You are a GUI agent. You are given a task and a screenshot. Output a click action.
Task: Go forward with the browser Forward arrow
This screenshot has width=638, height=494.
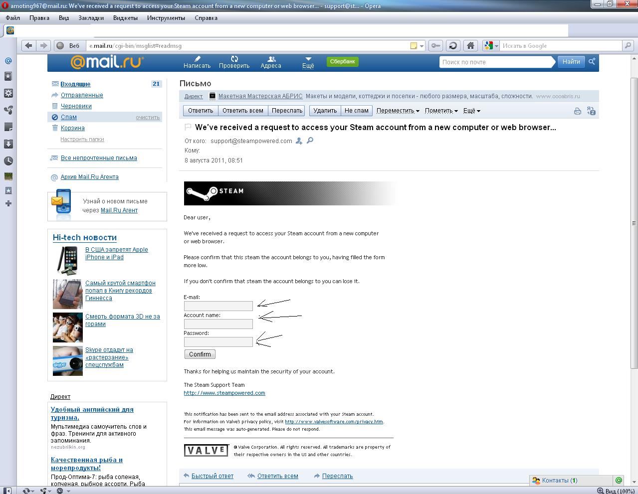pyautogui.click(x=43, y=45)
